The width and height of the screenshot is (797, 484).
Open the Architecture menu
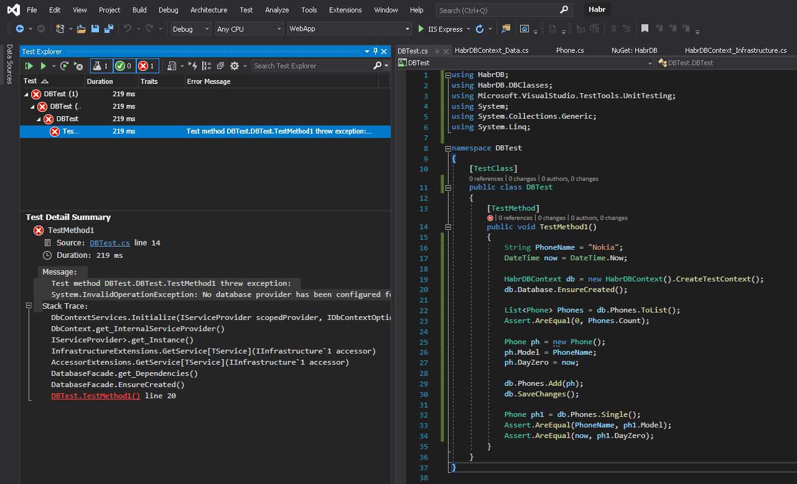click(x=208, y=10)
